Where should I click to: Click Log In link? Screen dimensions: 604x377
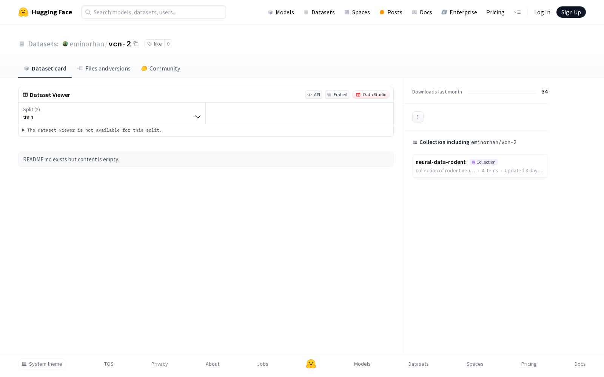(542, 12)
